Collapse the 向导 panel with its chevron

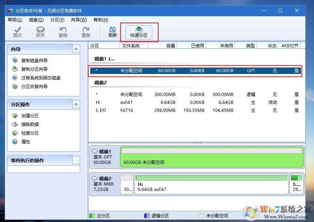(x=76, y=49)
